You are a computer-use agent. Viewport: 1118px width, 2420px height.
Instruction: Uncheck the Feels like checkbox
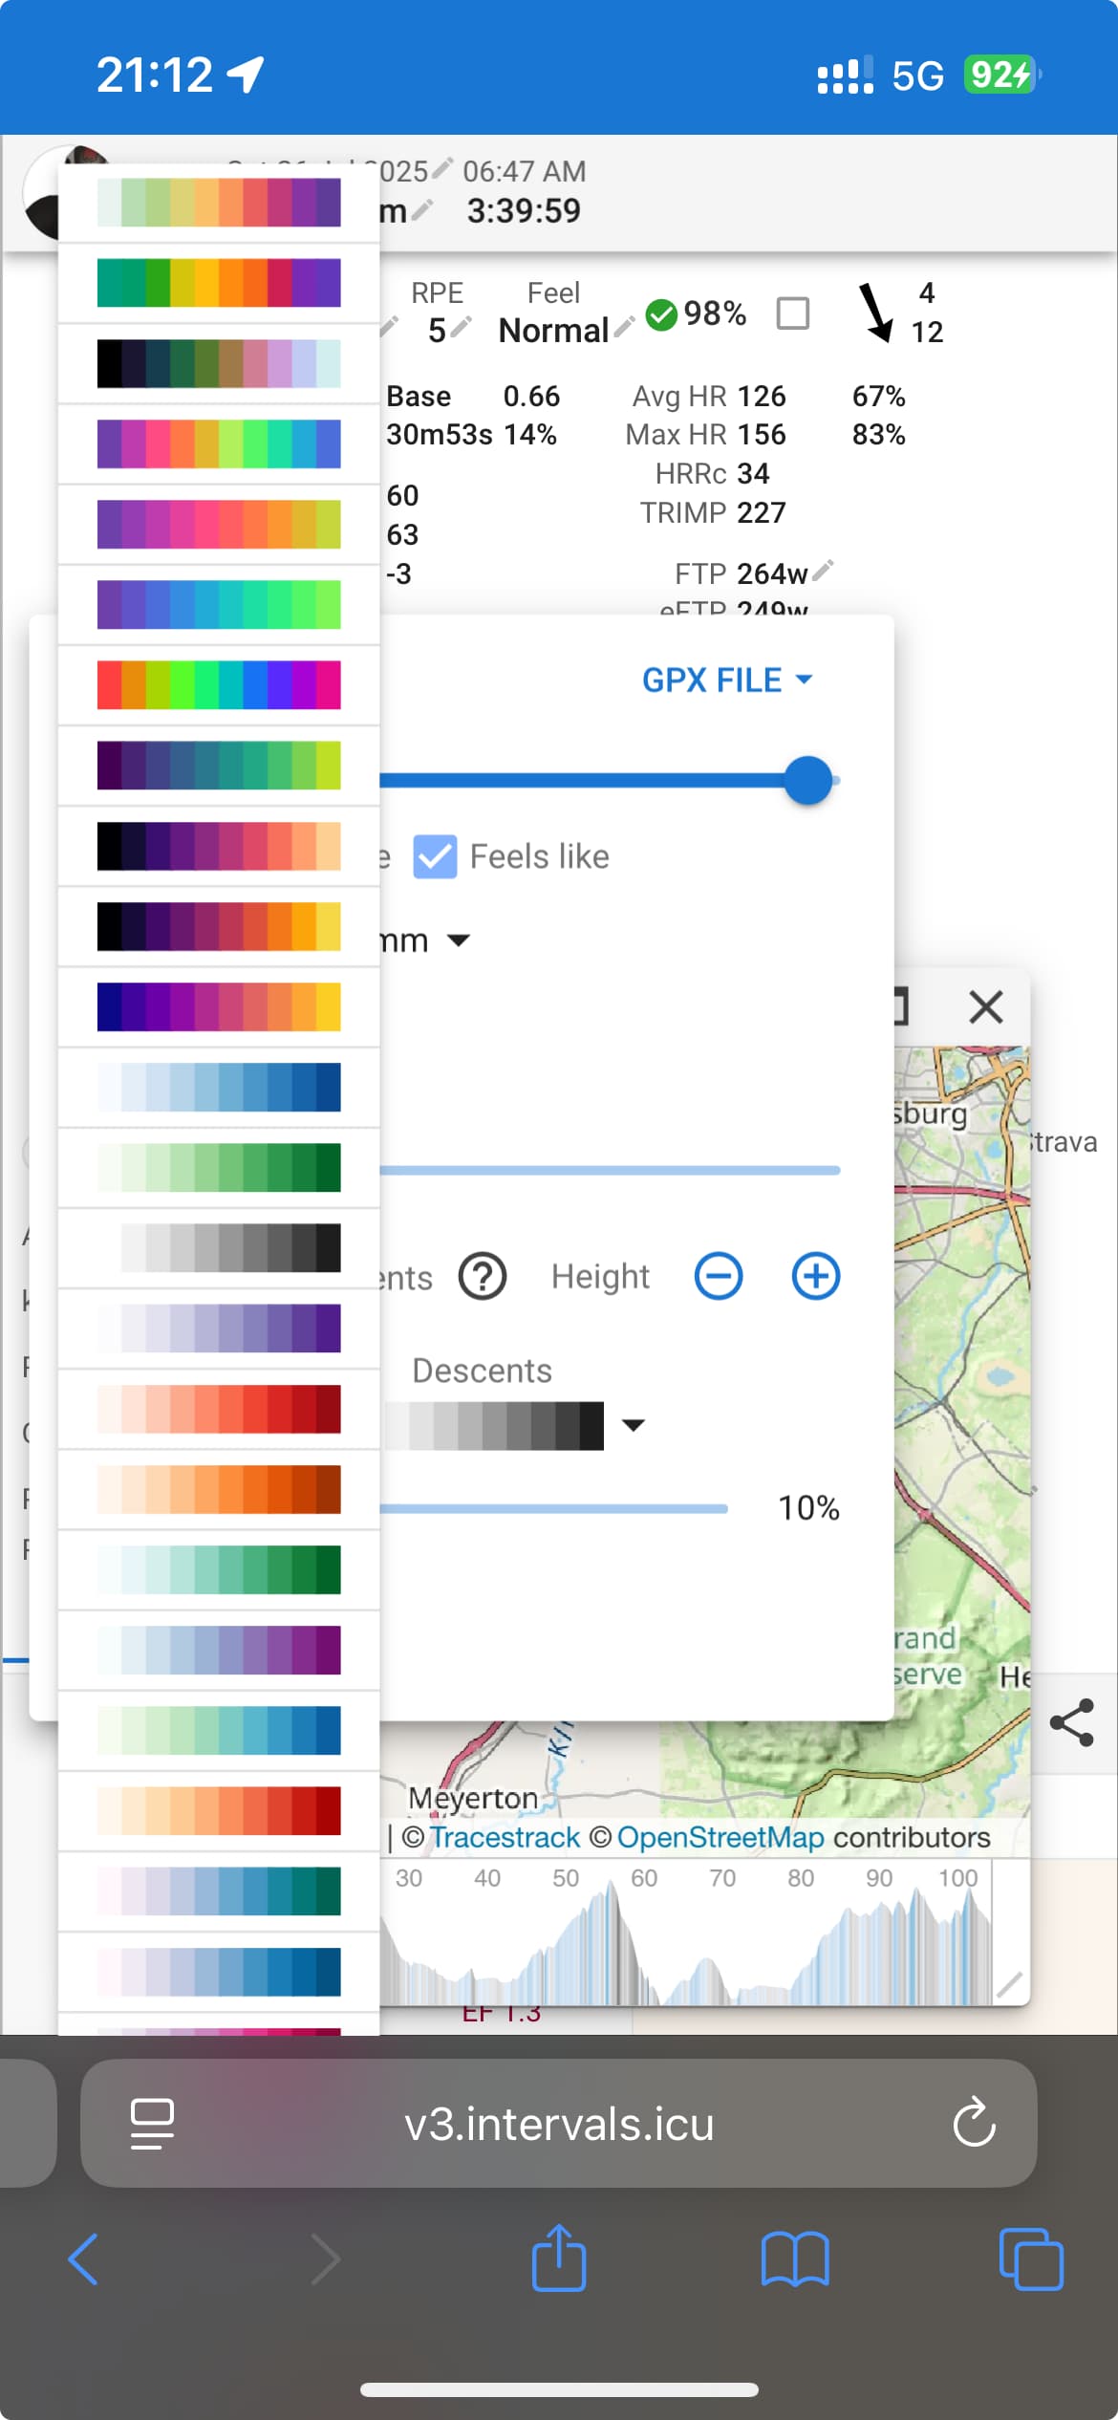point(435,856)
